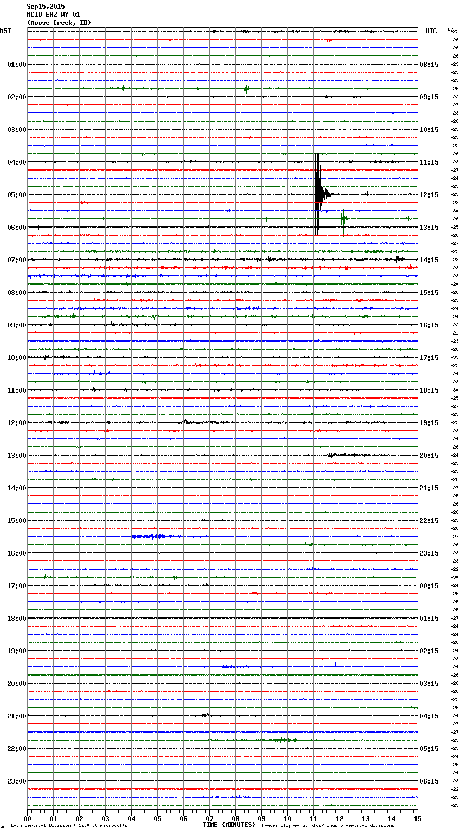Viewport: 461px width, 833px height.
Task: Click the 03:00 MST row label
Action: [16, 130]
